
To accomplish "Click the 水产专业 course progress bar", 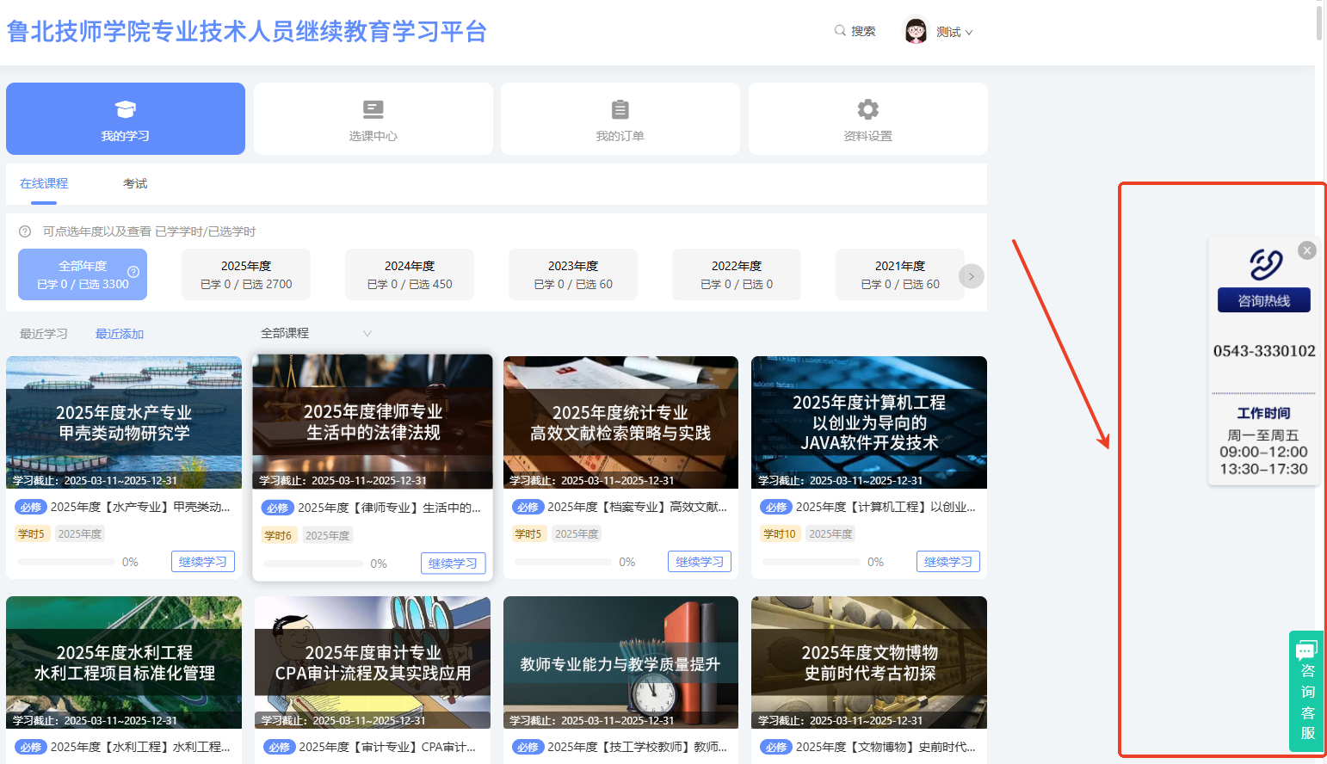I will 66,562.
